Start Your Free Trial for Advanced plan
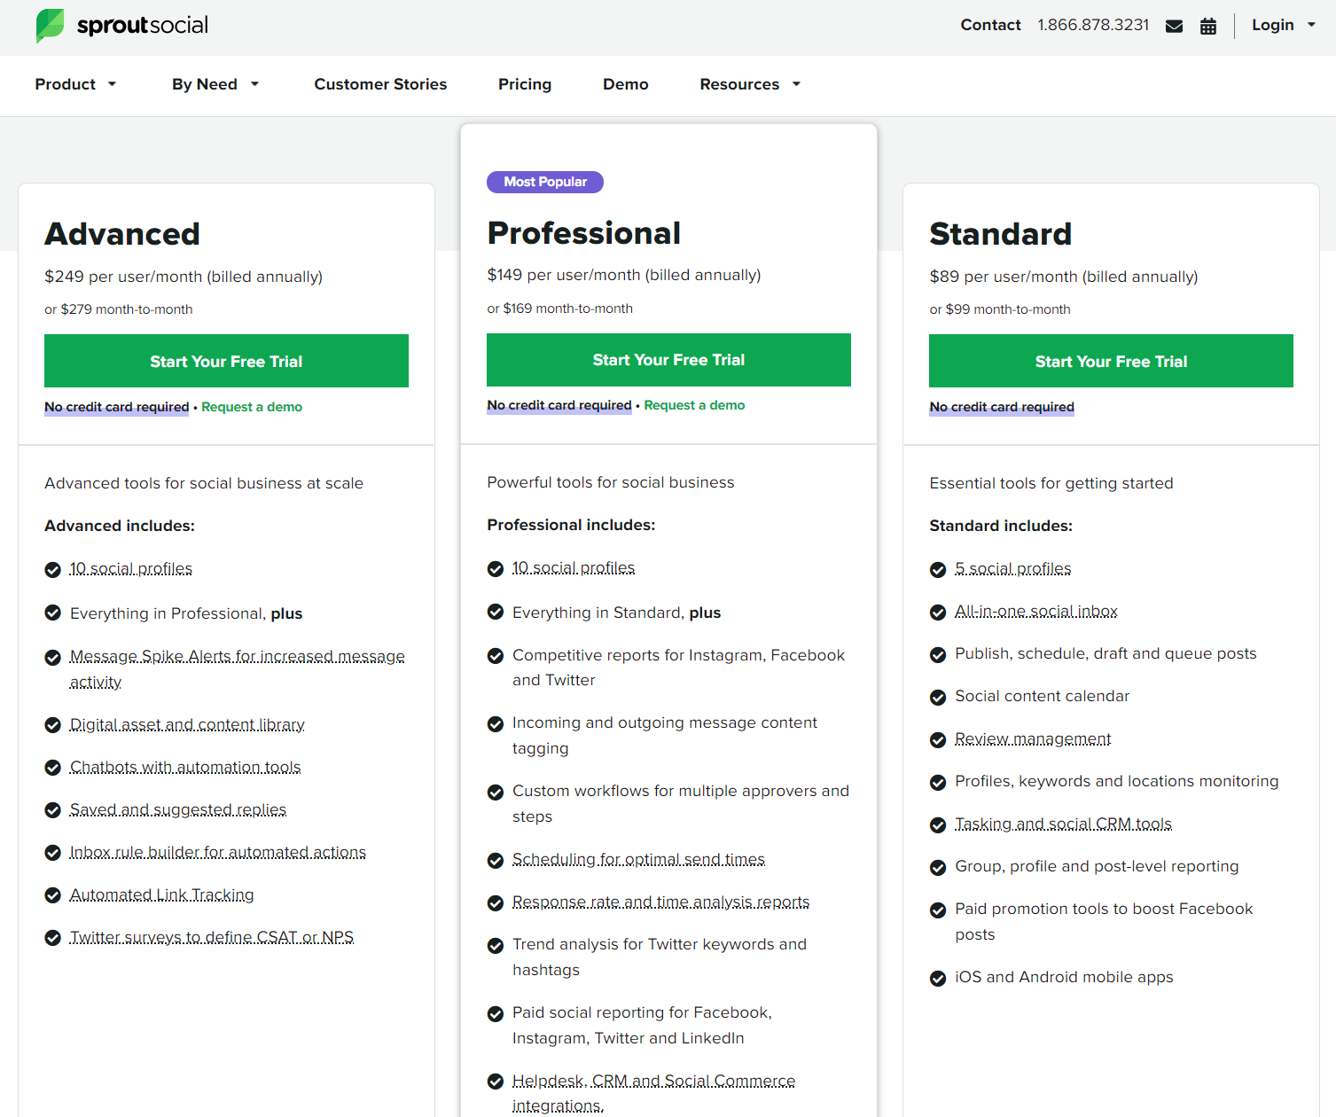 (x=226, y=361)
